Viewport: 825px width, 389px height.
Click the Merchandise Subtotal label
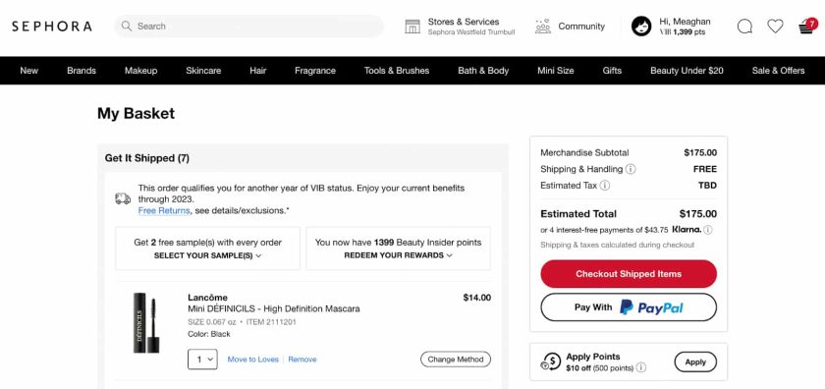[584, 152]
